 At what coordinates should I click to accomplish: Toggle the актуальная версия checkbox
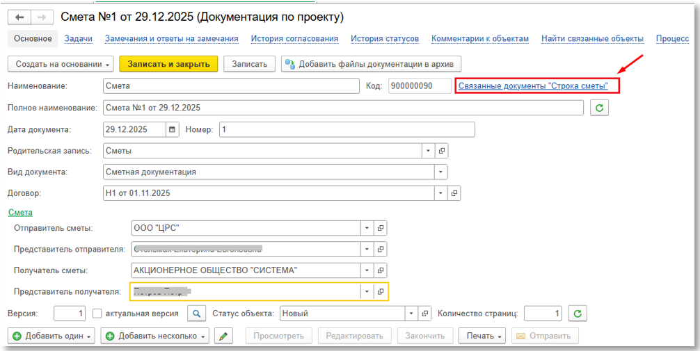97,313
